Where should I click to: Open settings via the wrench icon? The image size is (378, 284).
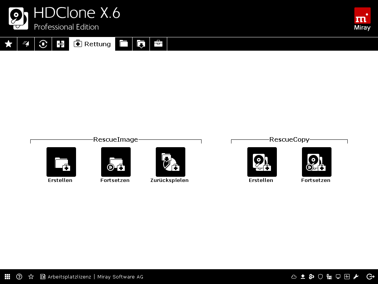click(x=356, y=277)
